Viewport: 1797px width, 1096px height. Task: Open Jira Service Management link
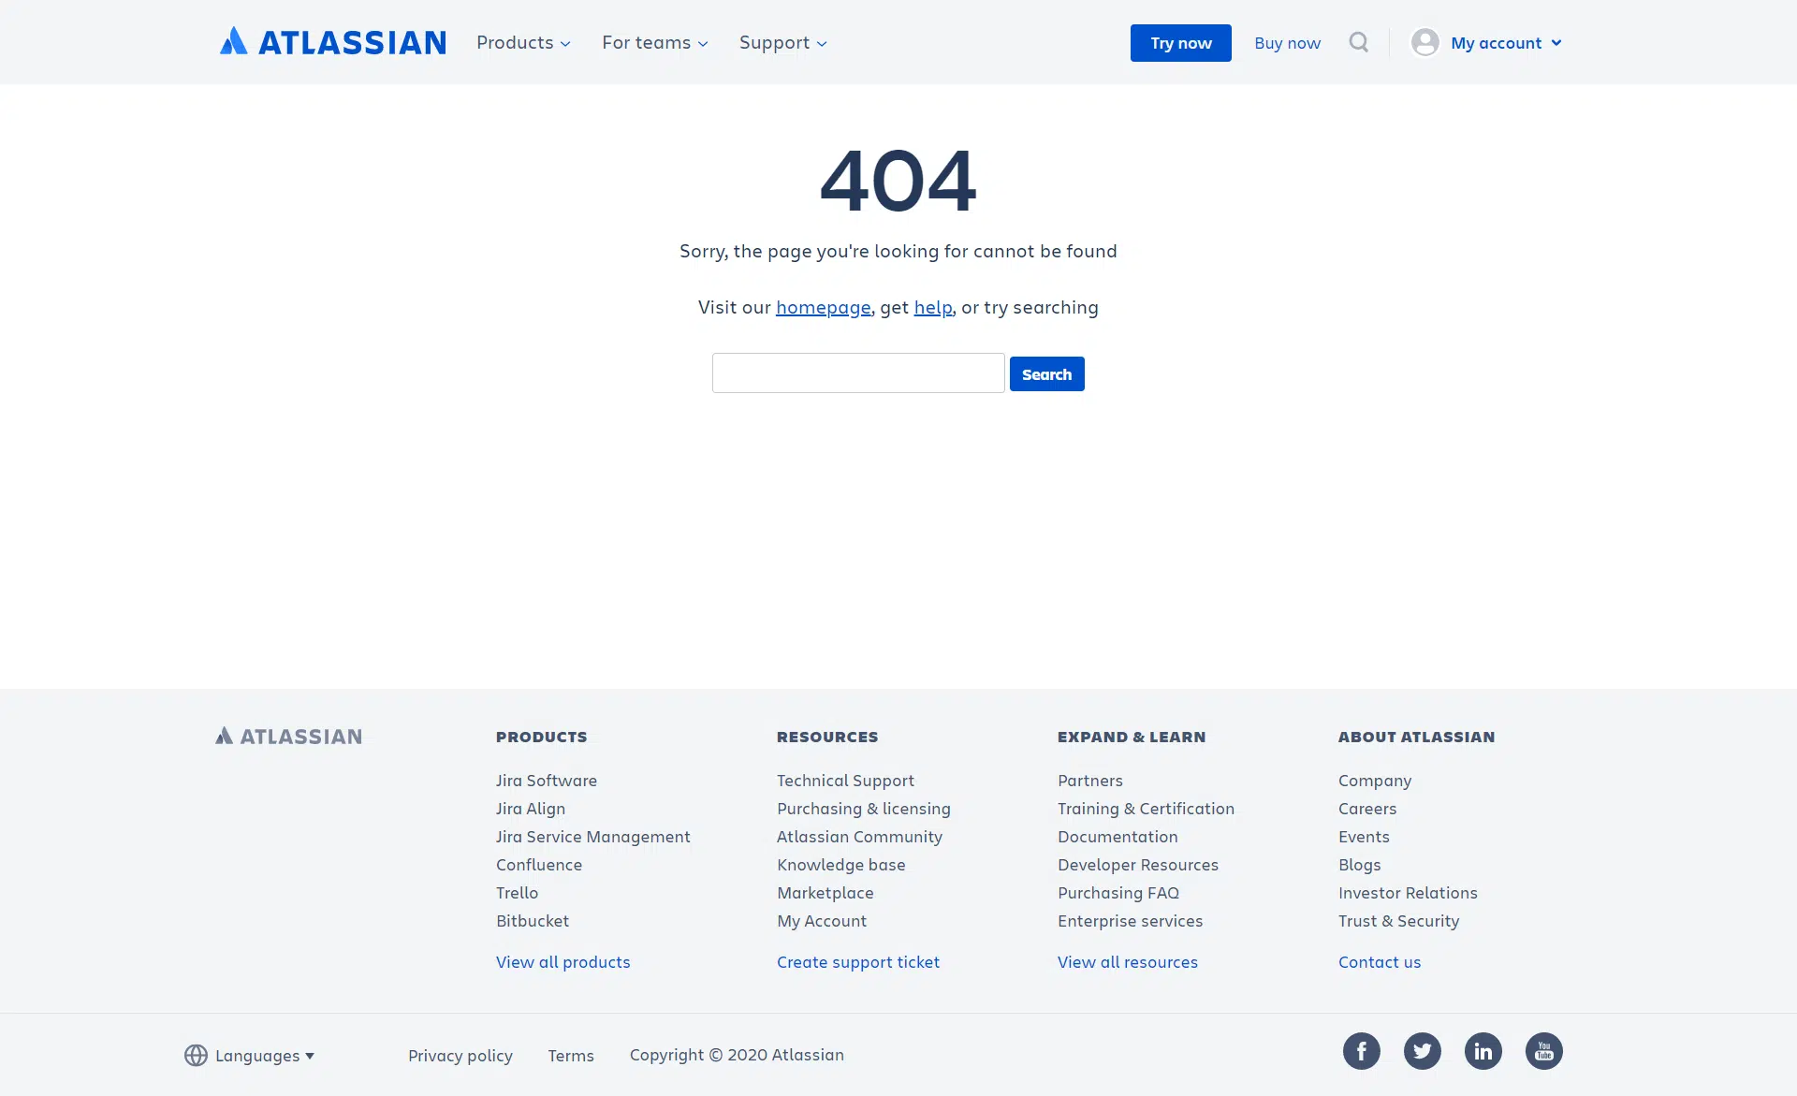(x=593, y=837)
